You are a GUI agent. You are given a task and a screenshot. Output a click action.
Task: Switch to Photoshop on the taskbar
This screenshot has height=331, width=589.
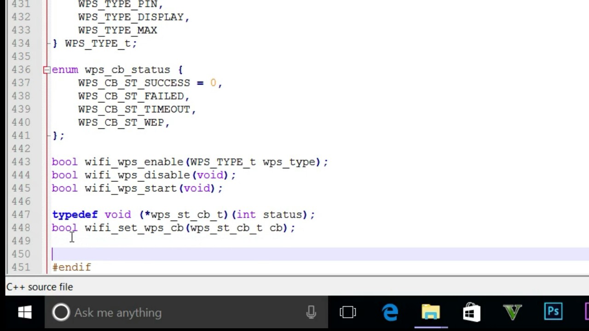(x=554, y=312)
